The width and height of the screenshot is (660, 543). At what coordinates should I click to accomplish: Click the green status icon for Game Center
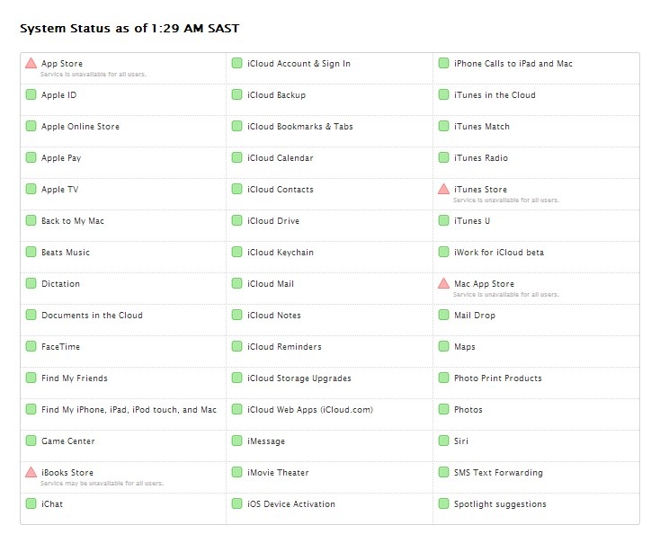[31, 441]
